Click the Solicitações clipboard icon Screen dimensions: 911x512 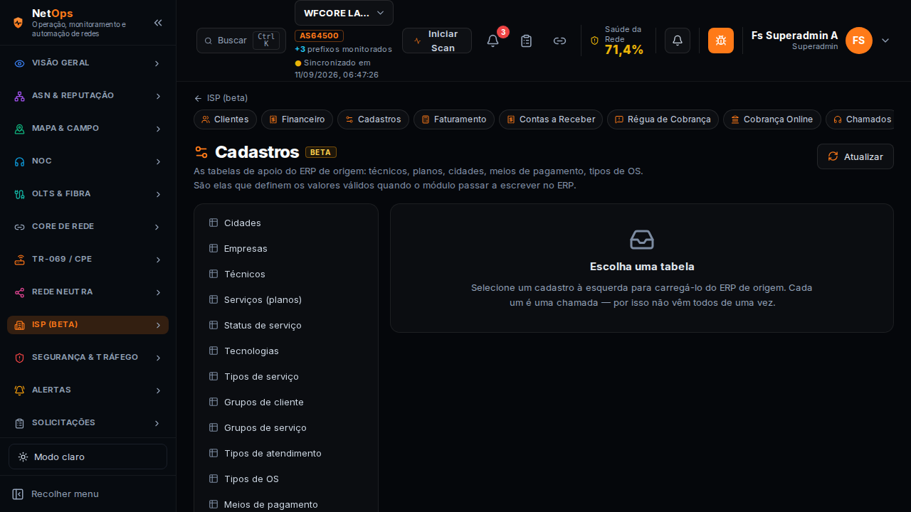20,423
